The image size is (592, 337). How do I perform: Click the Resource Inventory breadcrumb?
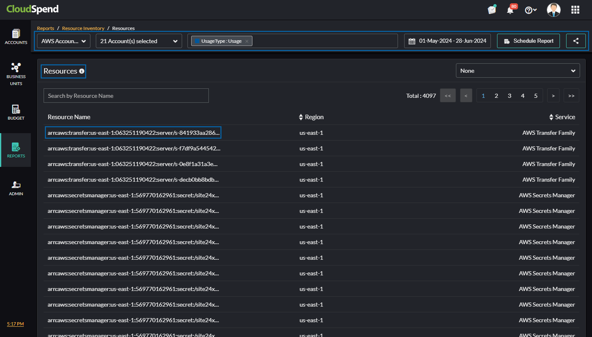coord(83,28)
